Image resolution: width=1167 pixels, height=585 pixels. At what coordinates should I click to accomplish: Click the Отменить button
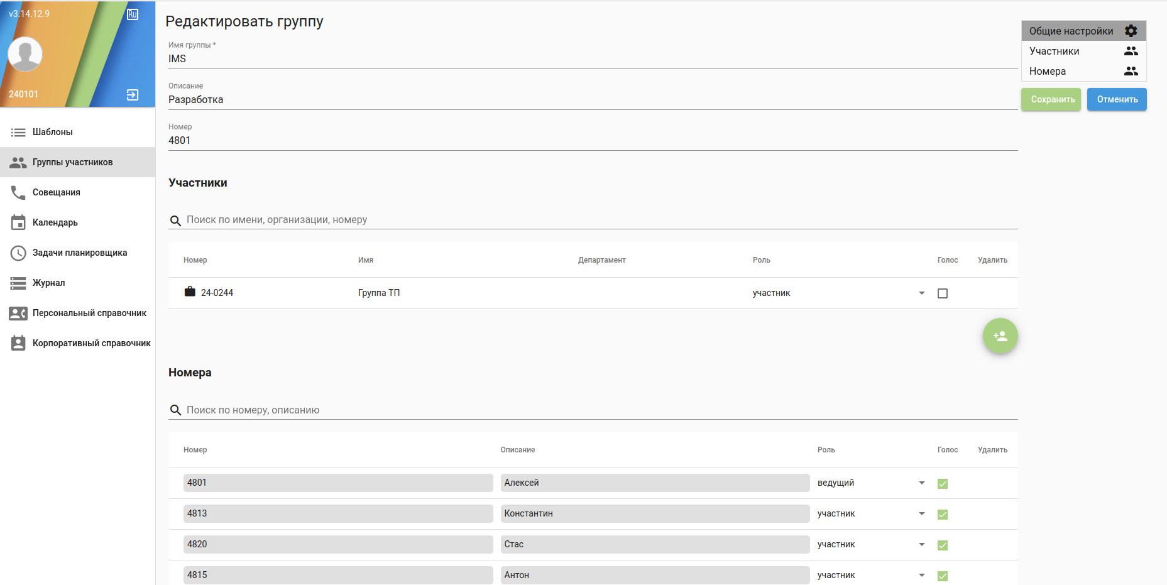(x=1117, y=99)
